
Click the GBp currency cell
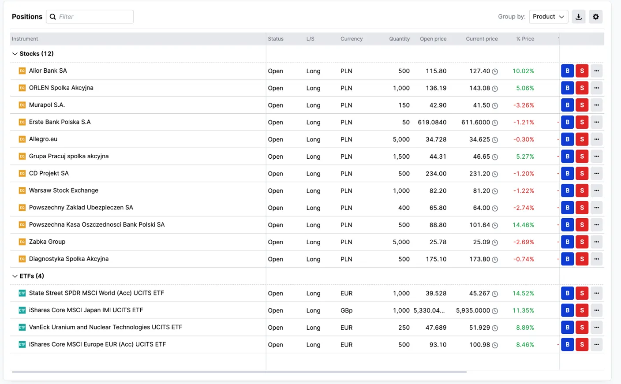tap(346, 310)
